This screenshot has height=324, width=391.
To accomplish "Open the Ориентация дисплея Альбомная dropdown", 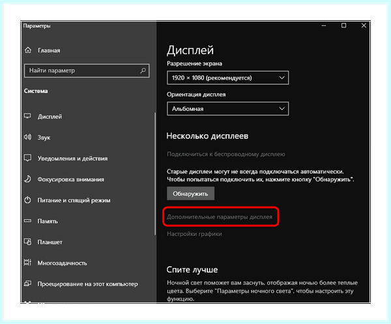I will [227, 108].
